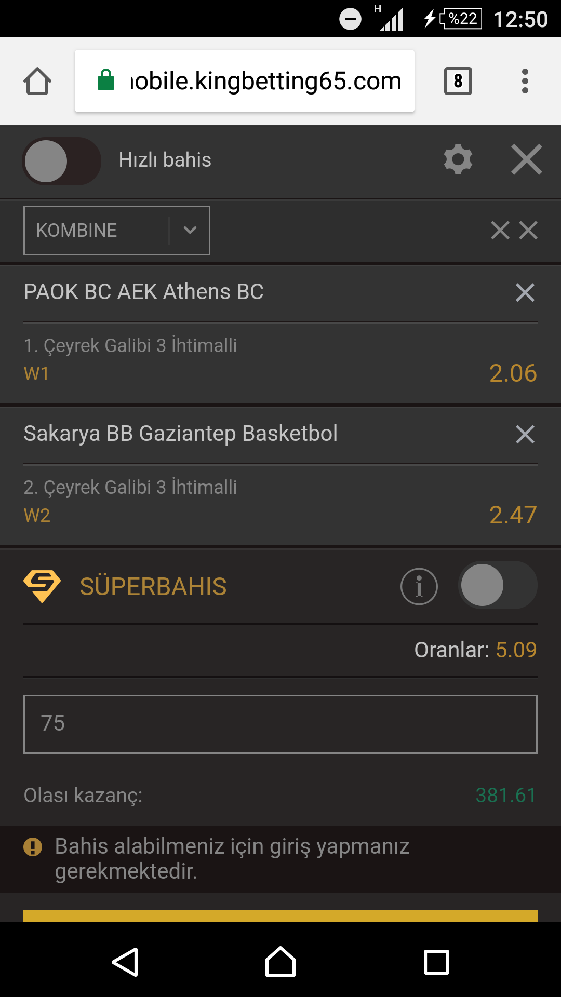Select the 2.06 odds for W1
This screenshot has height=997, width=561.
tap(513, 373)
